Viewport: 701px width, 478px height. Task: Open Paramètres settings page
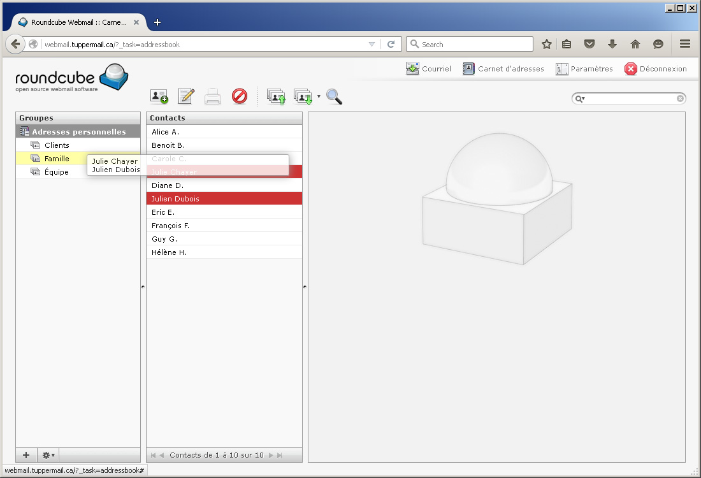(584, 69)
